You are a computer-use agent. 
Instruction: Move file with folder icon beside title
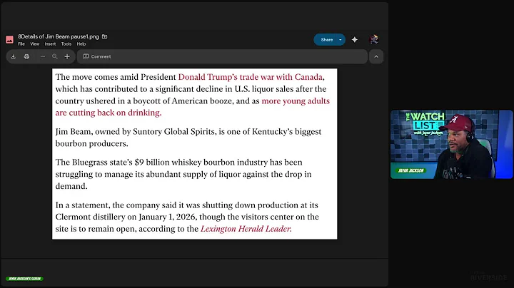tap(104, 36)
